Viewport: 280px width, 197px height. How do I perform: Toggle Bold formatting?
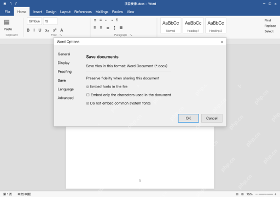pyautogui.click(x=28, y=30)
